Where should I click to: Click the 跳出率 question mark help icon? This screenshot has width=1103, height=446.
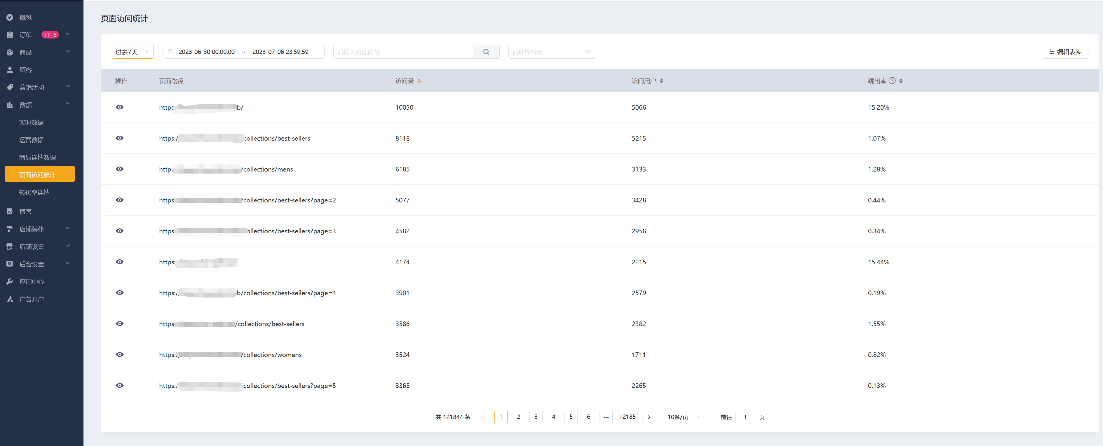click(892, 81)
